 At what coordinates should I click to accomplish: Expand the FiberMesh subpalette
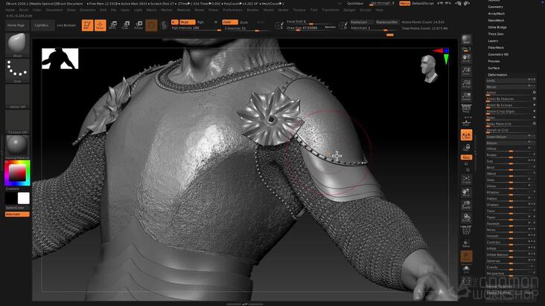[496, 48]
